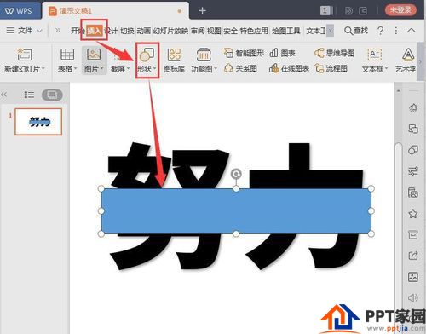Collapse the slide panel with double chevron
The height and width of the screenshot is (334, 426).
[x=4, y=95]
